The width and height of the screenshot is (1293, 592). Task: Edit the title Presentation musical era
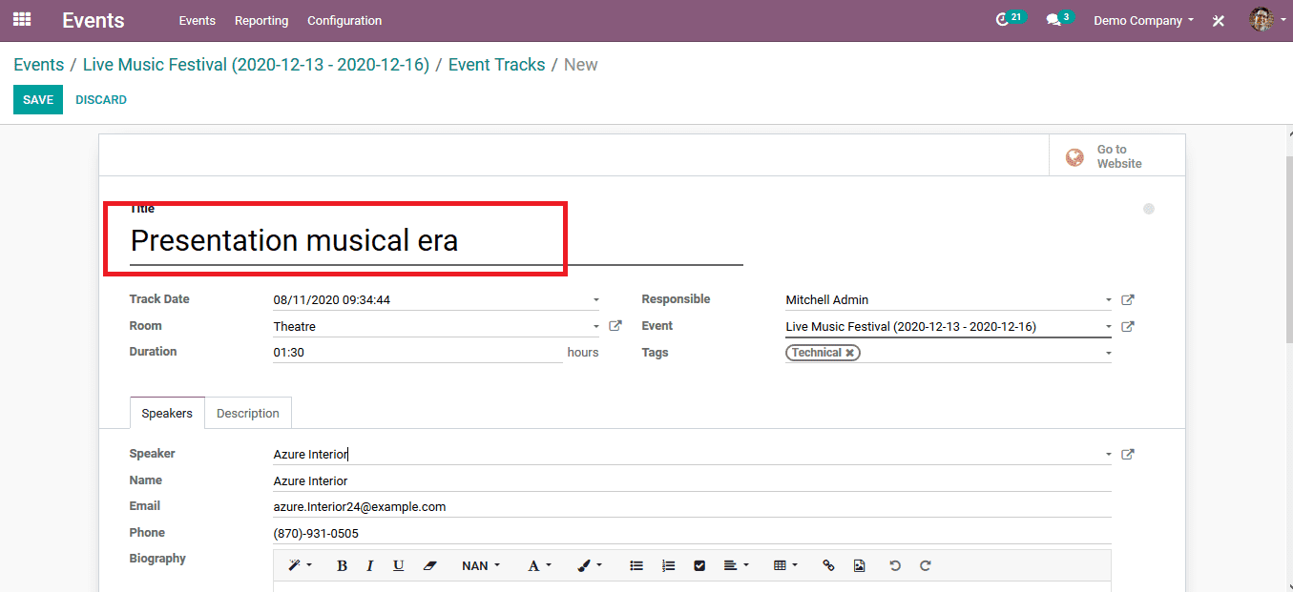436,241
